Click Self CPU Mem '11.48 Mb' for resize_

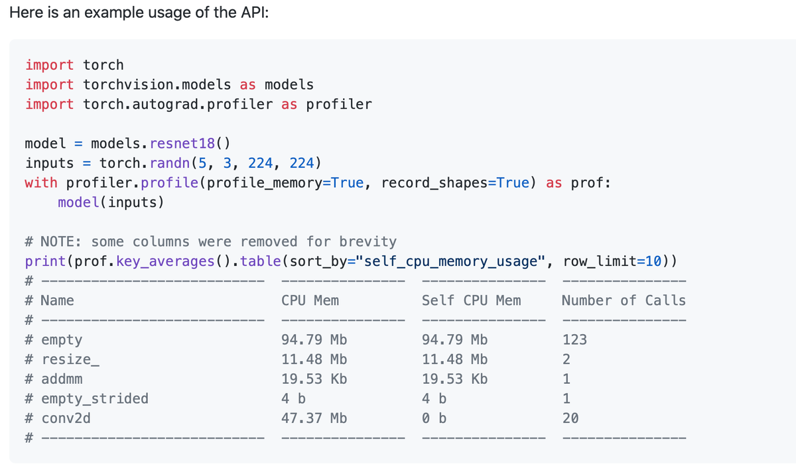click(455, 359)
